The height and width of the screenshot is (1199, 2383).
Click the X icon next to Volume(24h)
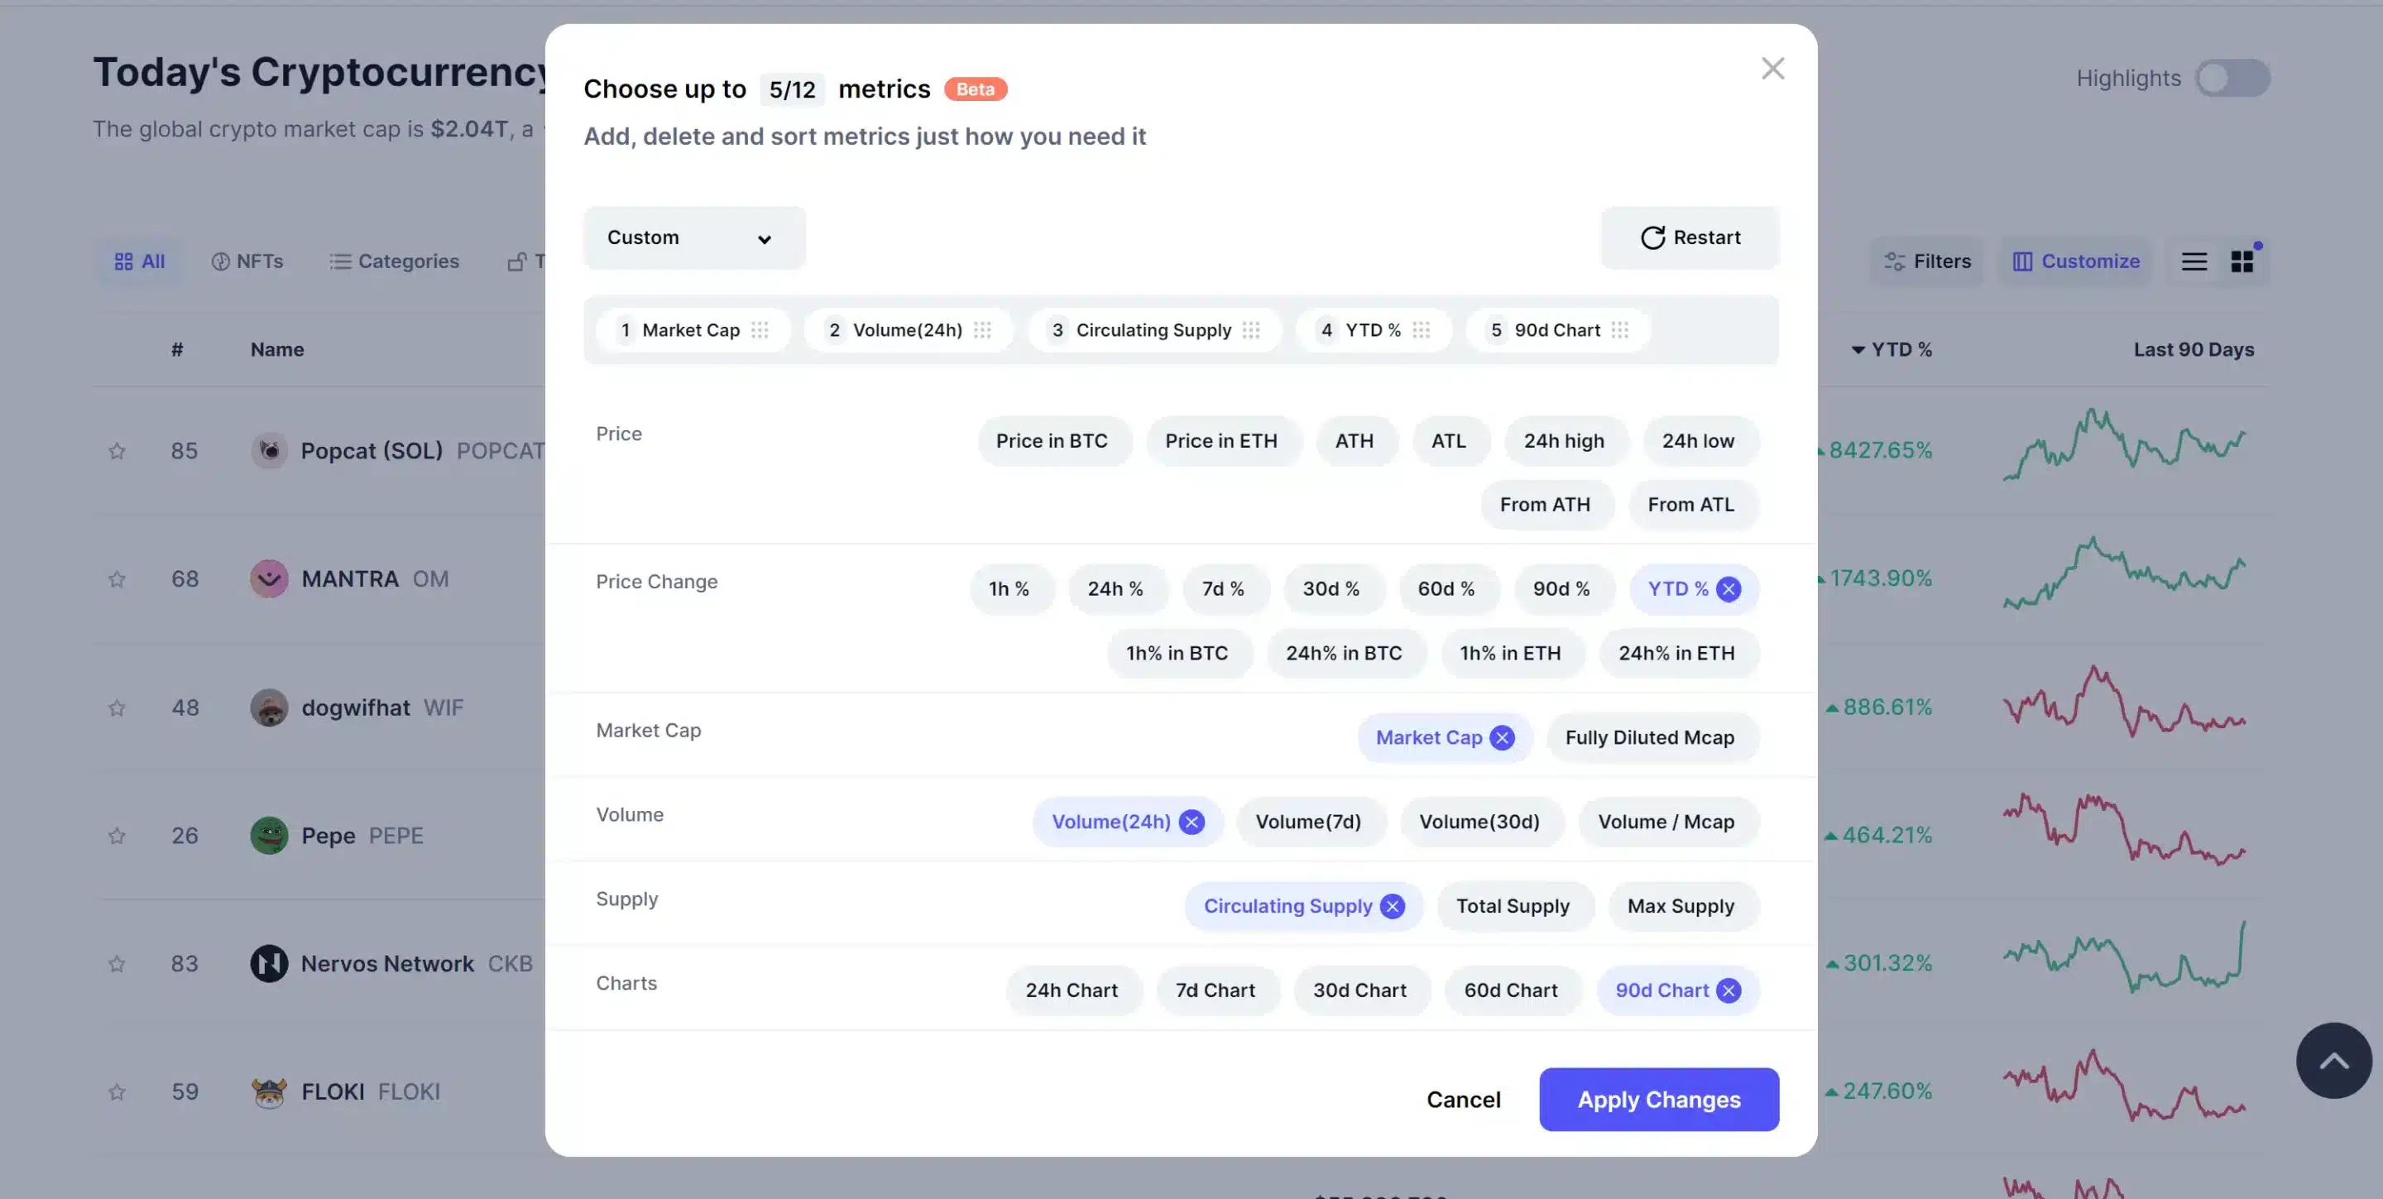pos(1192,821)
